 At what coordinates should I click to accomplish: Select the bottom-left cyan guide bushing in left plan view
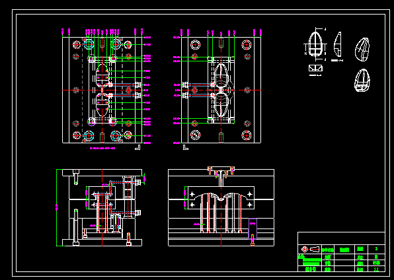coord(89,135)
